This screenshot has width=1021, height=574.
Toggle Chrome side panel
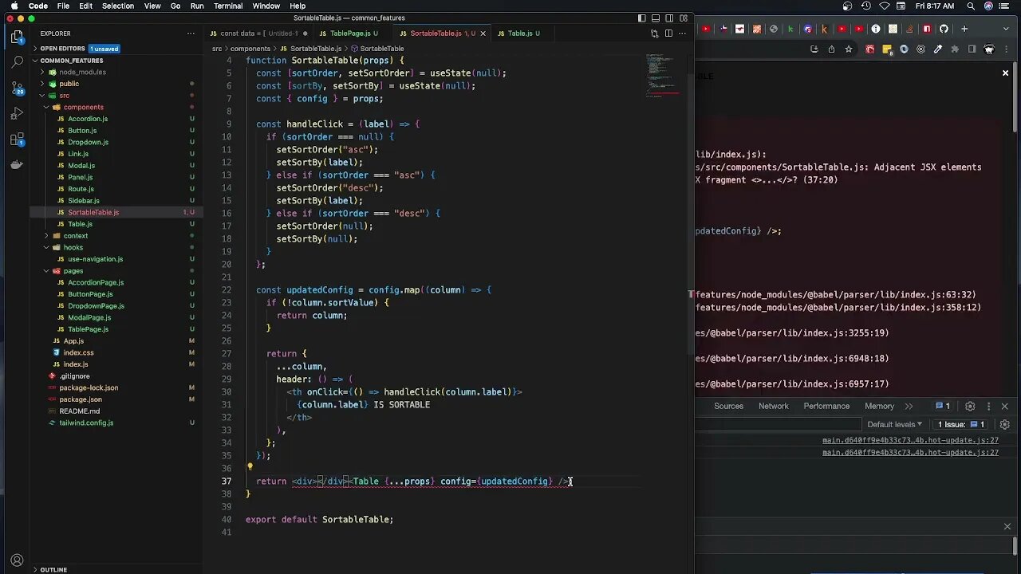(x=972, y=49)
